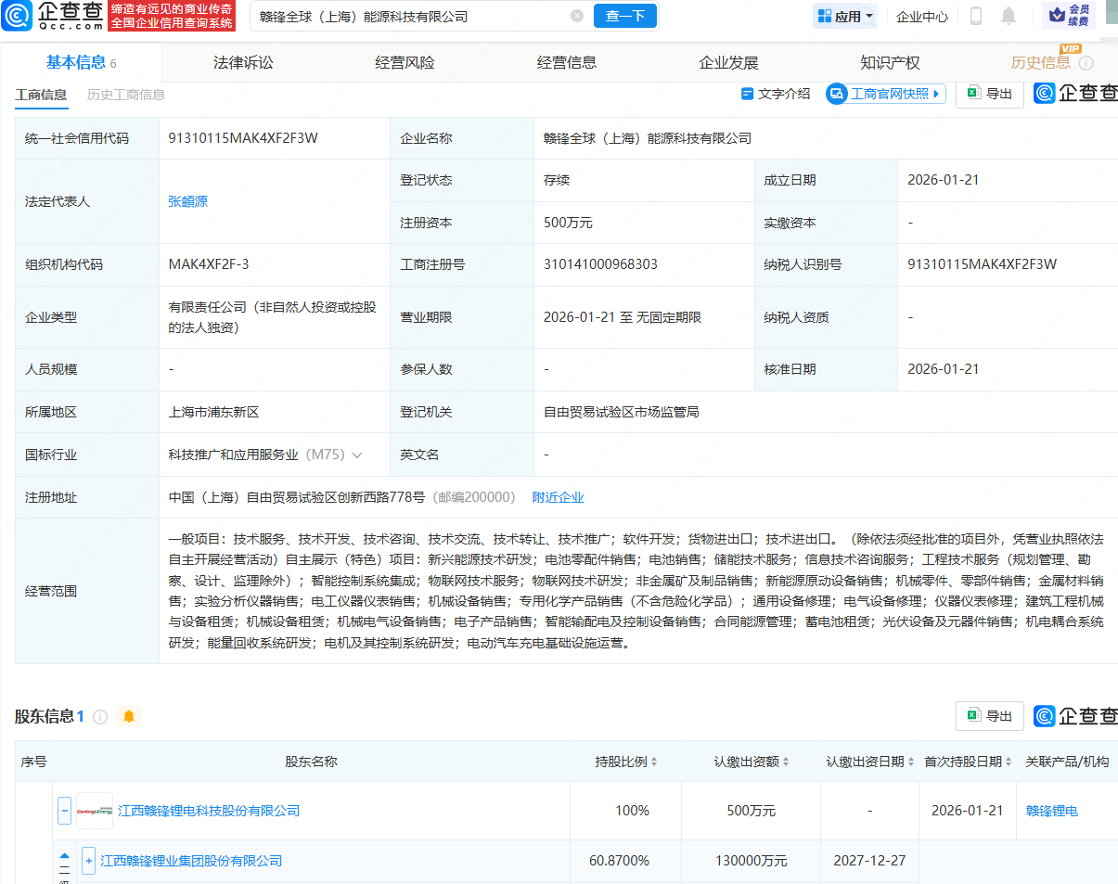Viewport: 1118px width, 884px height.
Task: Sort by 首次持股日期 column arrows
Action: pos(1009,762)
